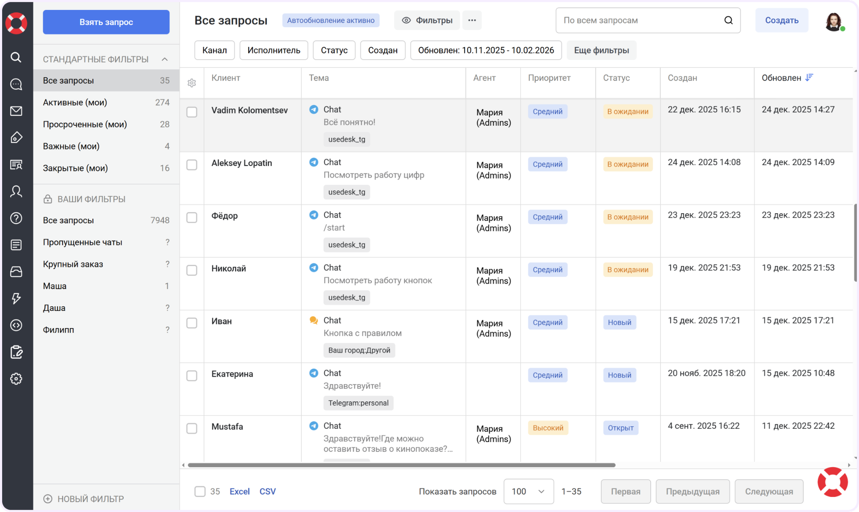Click the Взять запрос button
859x512 pixels.
pyautogui.click(x=106, y=22)
